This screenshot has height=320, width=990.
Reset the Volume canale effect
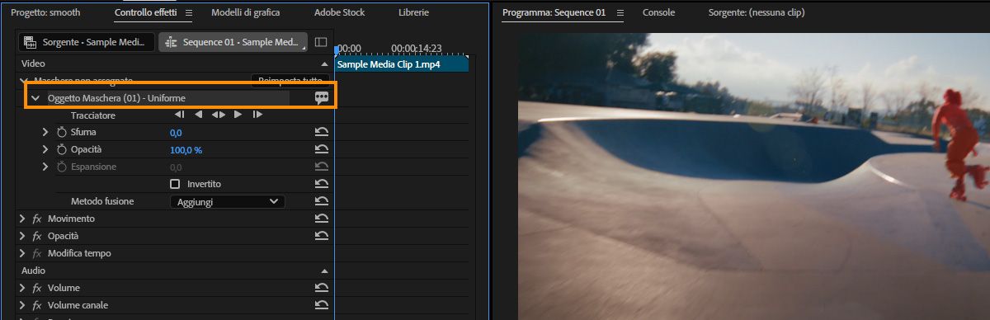click(322, 305)
